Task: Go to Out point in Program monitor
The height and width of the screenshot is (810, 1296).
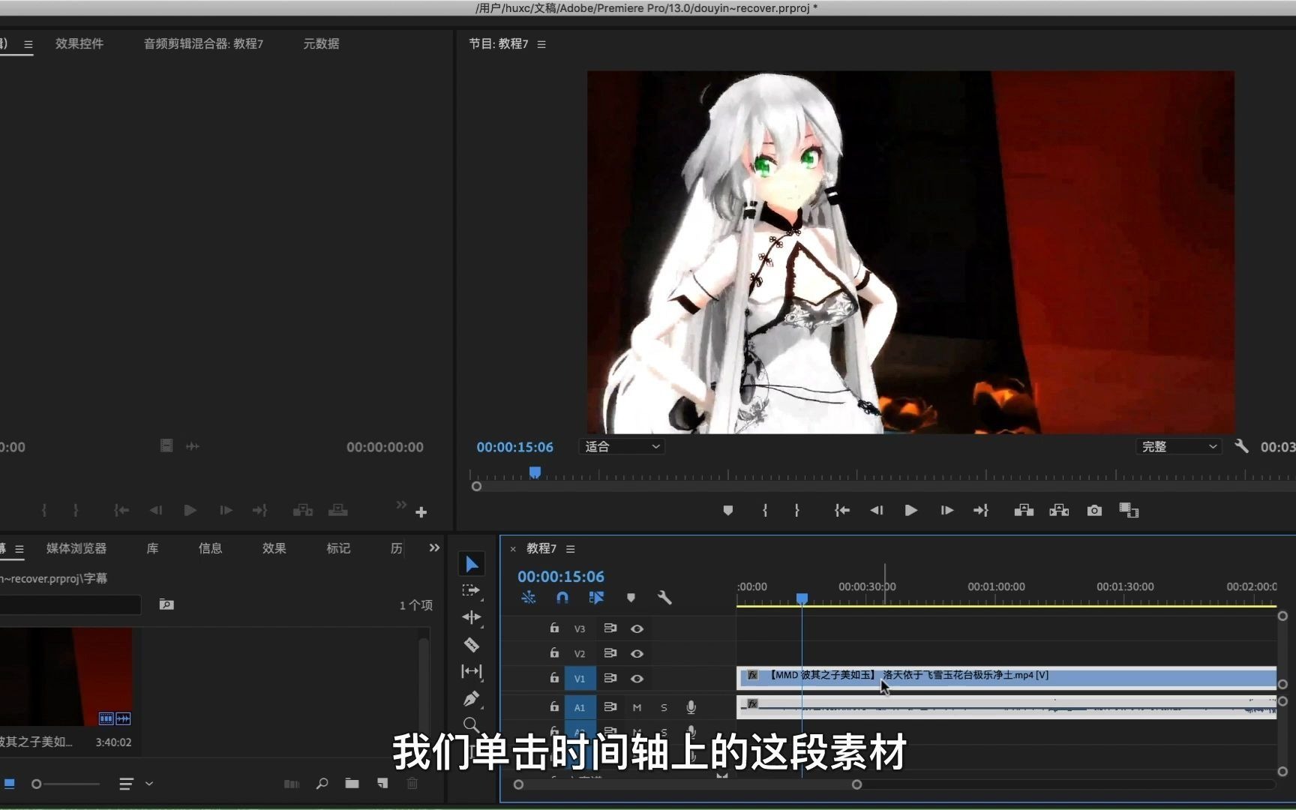Action: click(x=981, y=511)
